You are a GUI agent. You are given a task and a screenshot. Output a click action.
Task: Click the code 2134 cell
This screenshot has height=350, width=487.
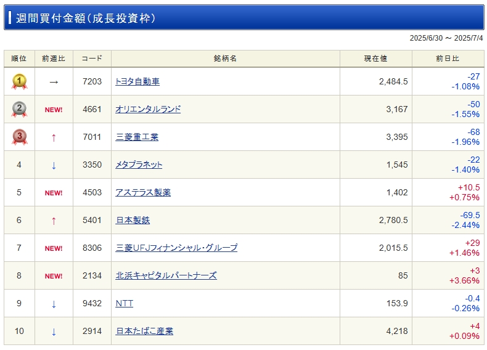click(x=92, y=275)
